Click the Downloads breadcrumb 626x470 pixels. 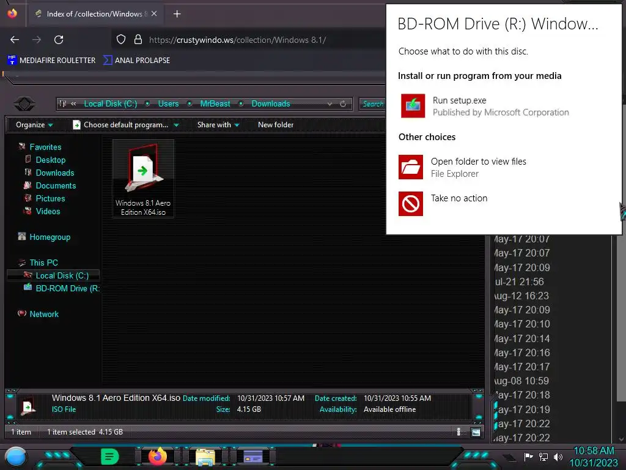271,104
